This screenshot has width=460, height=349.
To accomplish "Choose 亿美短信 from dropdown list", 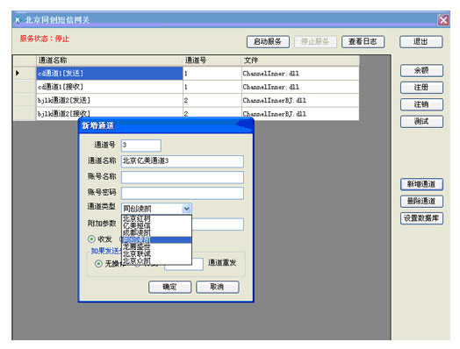I will coord(156,225).
